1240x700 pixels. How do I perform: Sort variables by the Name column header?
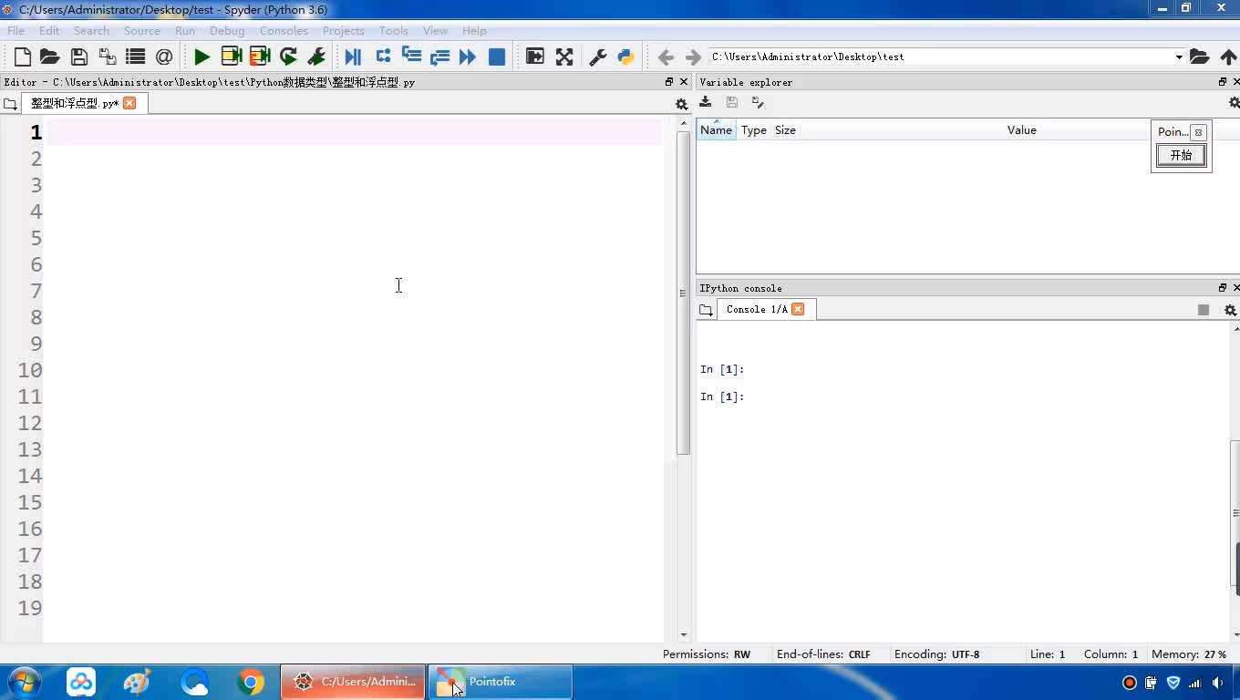(716, 130)
